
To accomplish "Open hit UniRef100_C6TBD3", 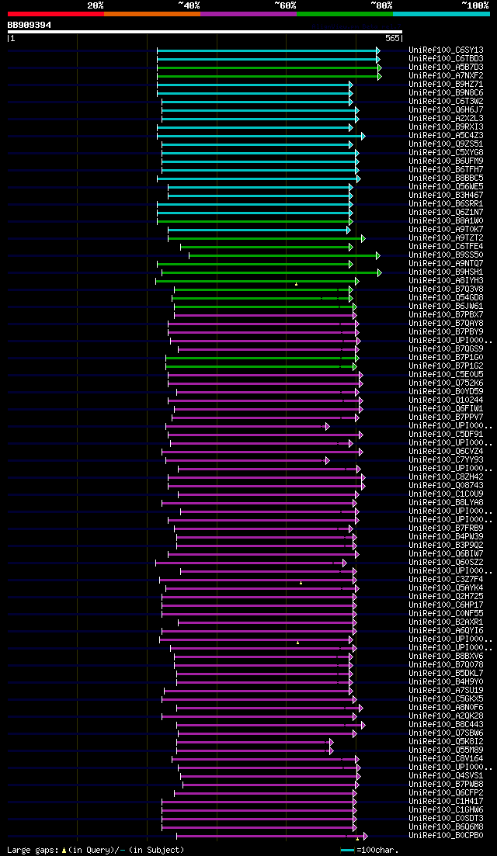I will [x=446, y=58].
